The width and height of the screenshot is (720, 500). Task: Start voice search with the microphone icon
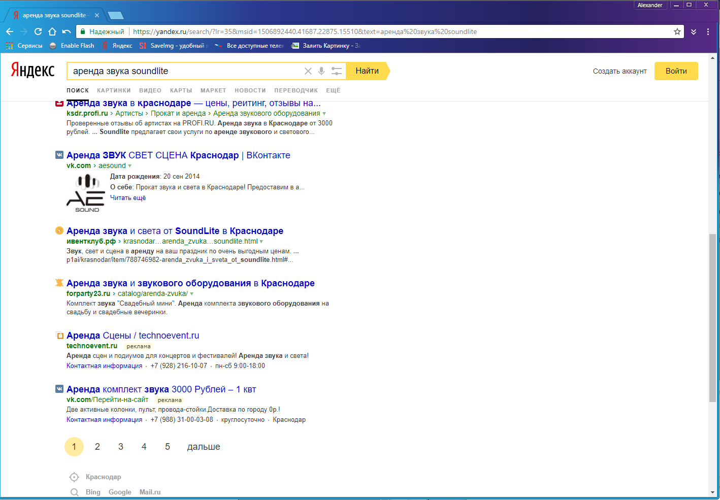321,71
